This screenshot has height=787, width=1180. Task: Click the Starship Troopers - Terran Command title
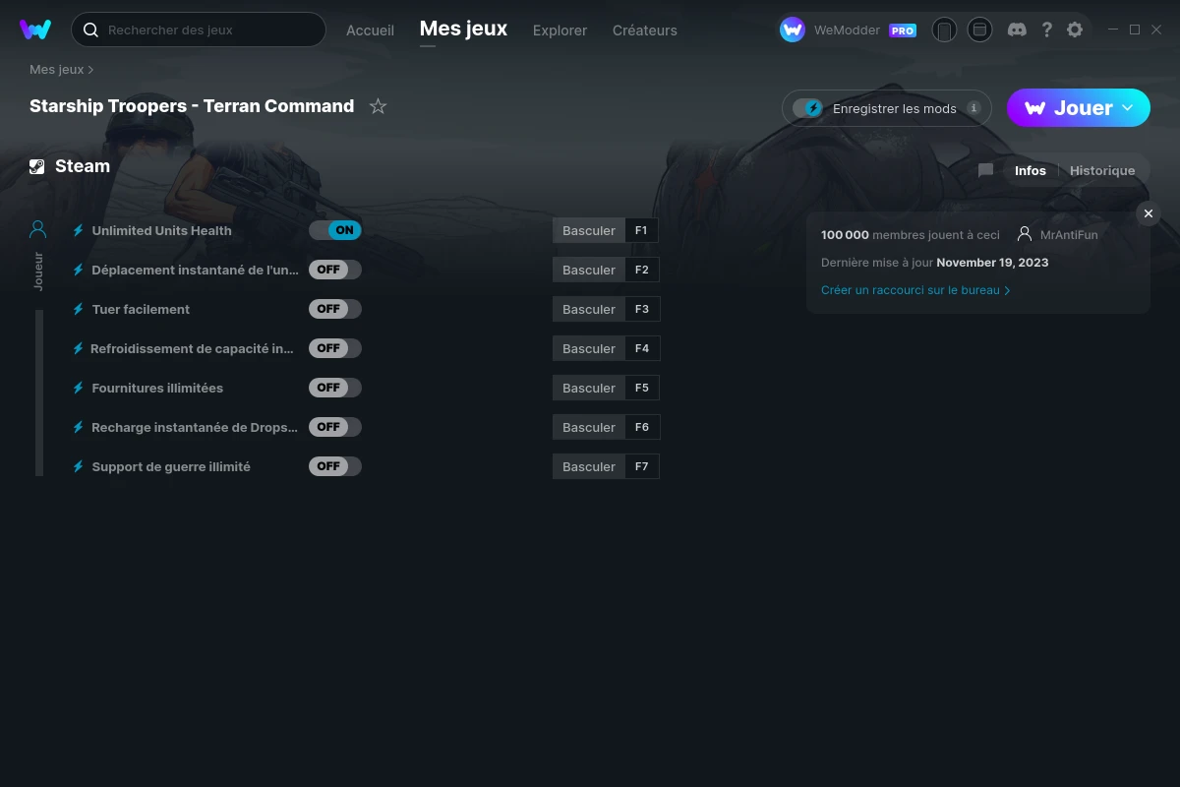(x=192, y=106)
